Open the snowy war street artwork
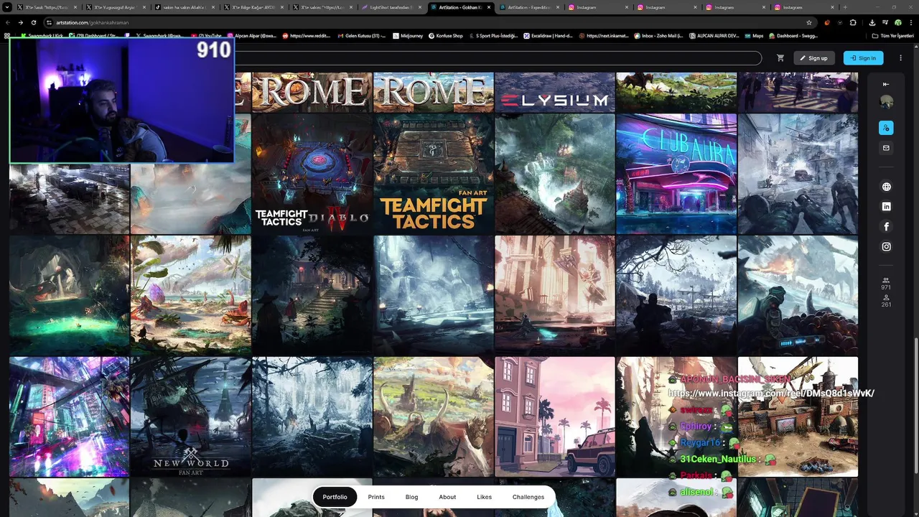919x517 pixels. pyautogui.click(x=798, y=174)
